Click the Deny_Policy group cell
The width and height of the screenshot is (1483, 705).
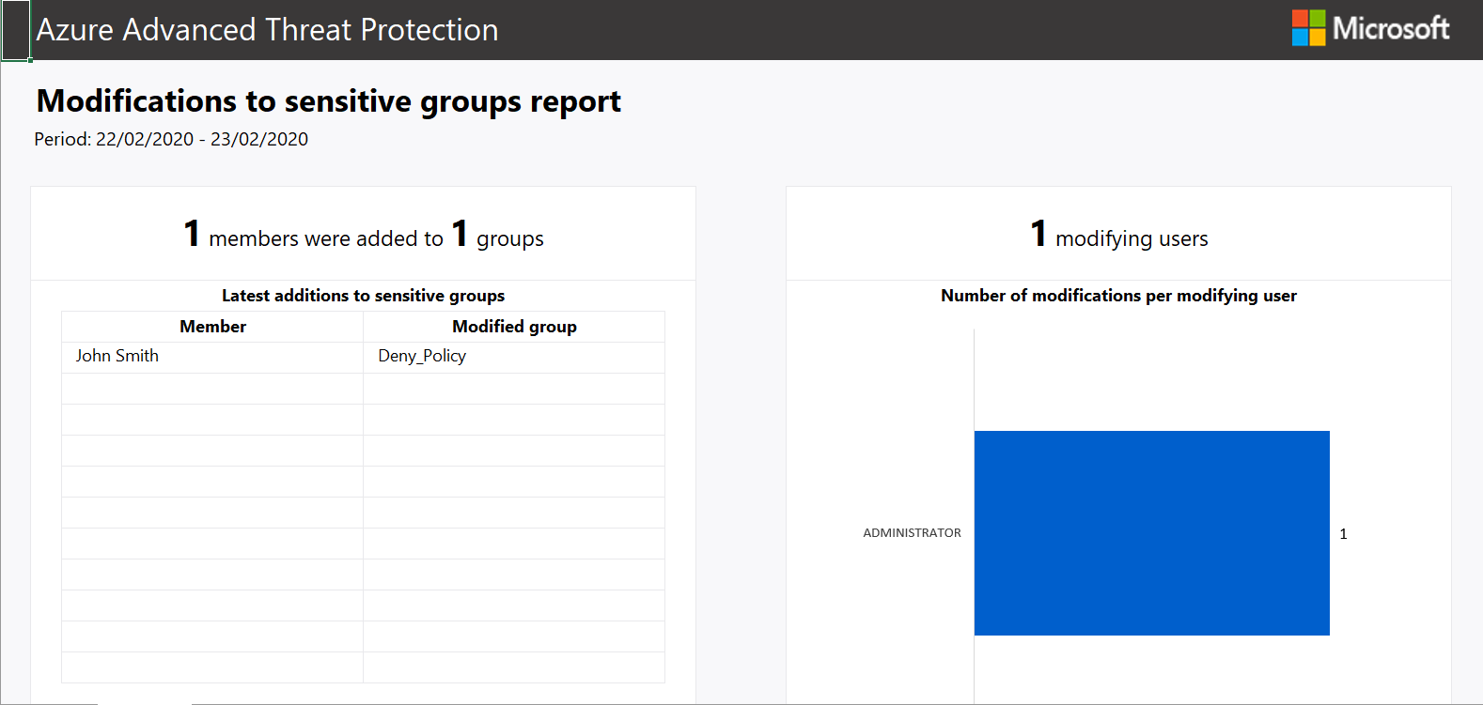(422, 356)
